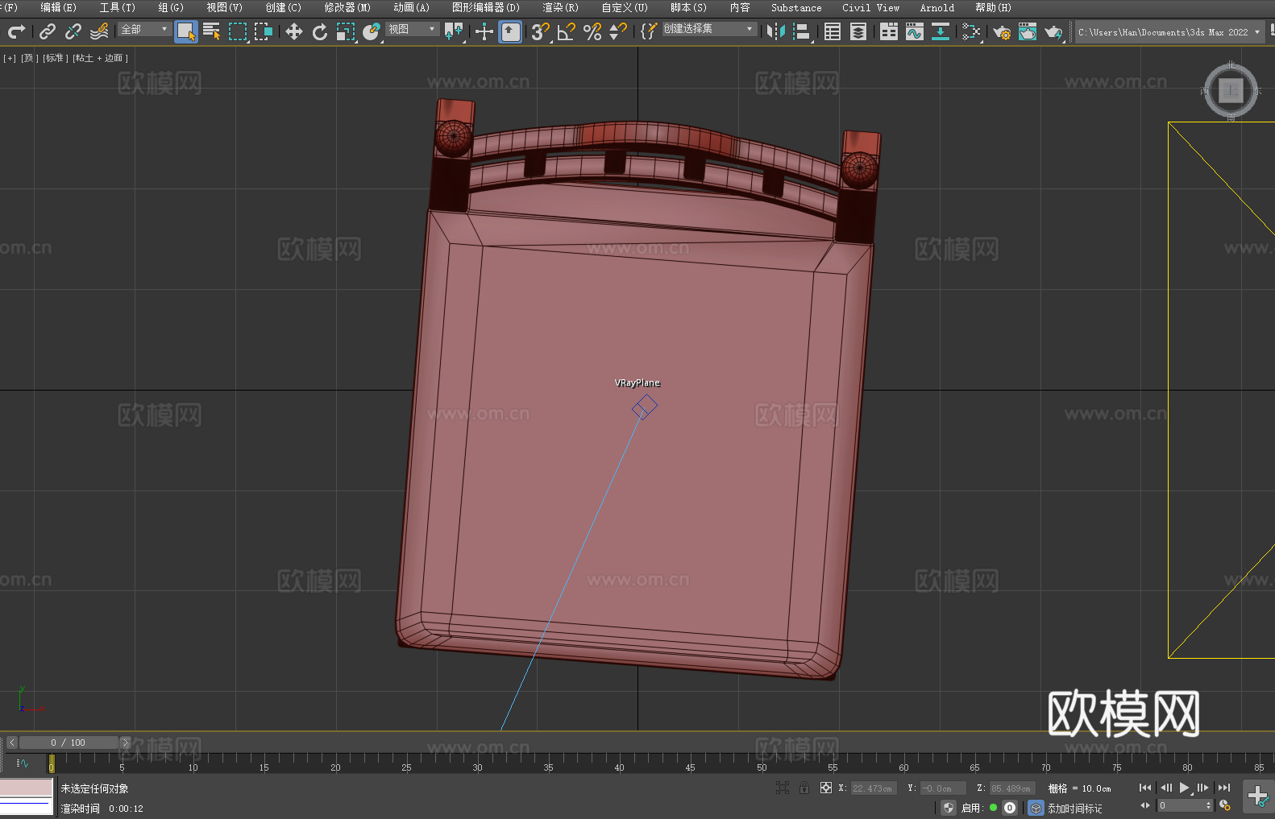Click Bind to Space Warp icon
This screenshot has width=1275, height=819.
point(99,31)
